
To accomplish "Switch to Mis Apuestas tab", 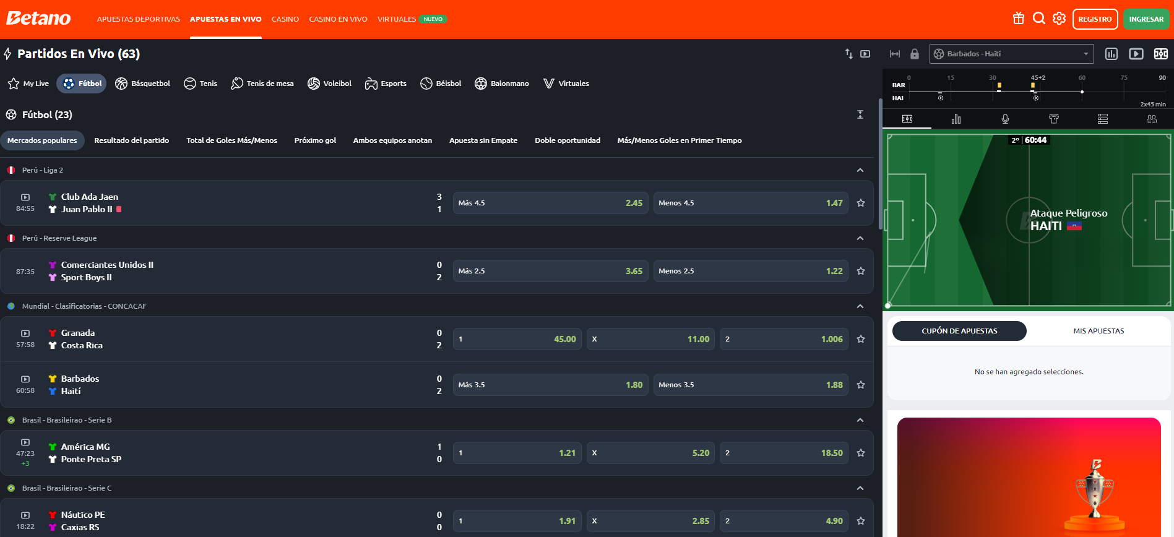I will coord(1098,331).
